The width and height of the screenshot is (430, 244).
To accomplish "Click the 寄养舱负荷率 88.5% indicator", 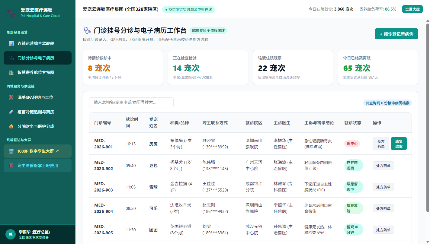I will tap(378, 9).
